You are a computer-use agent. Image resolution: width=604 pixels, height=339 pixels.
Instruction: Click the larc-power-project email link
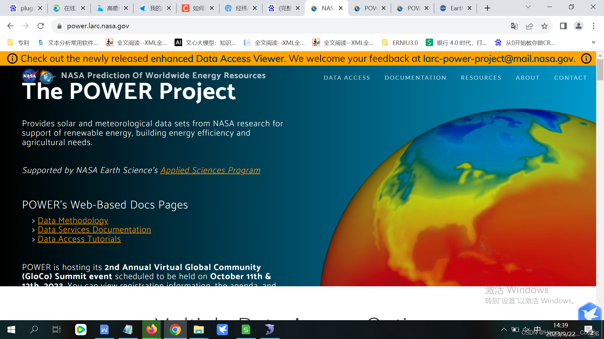(x=498, y=59)
